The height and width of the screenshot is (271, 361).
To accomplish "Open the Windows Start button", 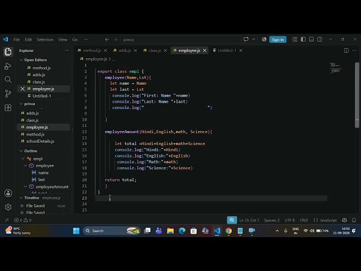I will tap(76, 231).
